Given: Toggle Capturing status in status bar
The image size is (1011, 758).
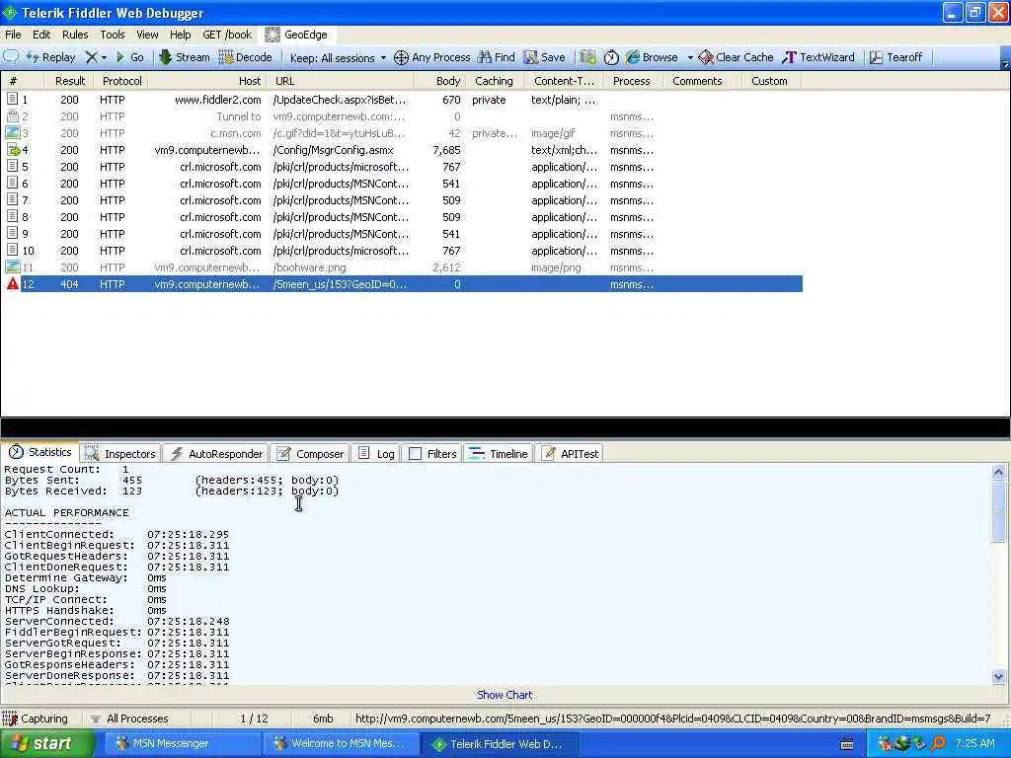Looking at the screenshot, I should pyautogui.click(x=36, y=719).
